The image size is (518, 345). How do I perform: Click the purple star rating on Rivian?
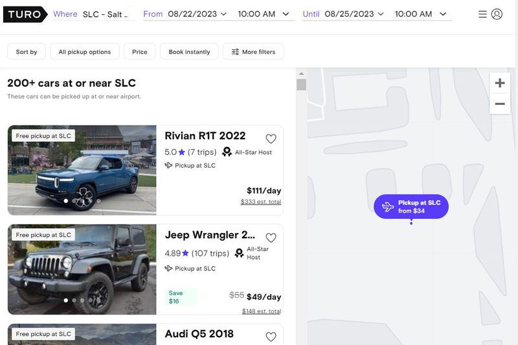(182, 152)
